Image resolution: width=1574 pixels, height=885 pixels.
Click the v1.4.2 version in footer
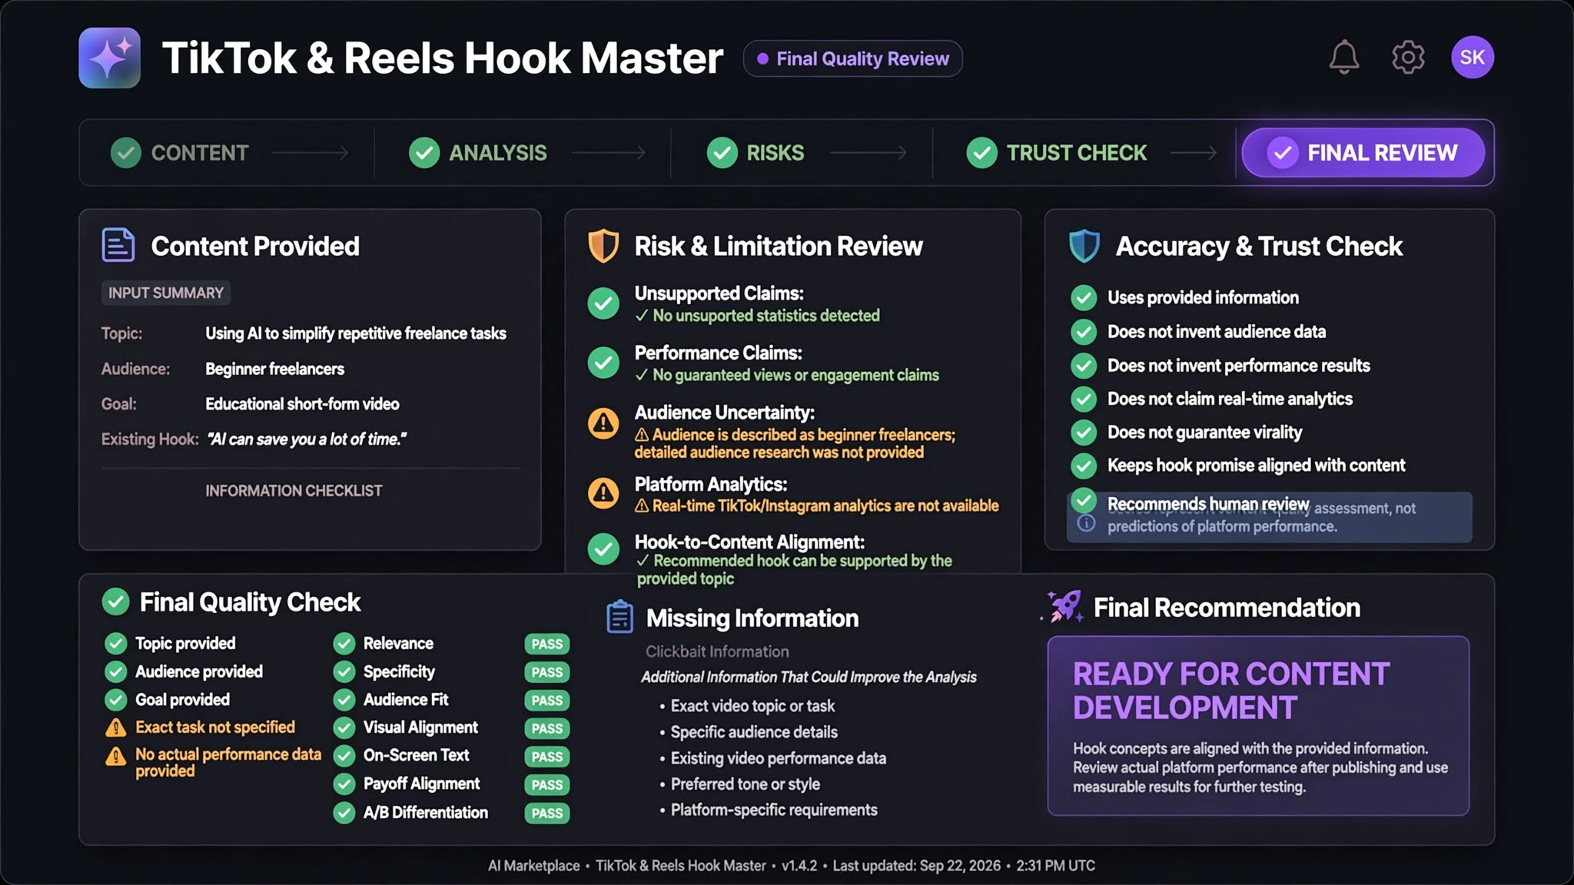click(799, 866)
